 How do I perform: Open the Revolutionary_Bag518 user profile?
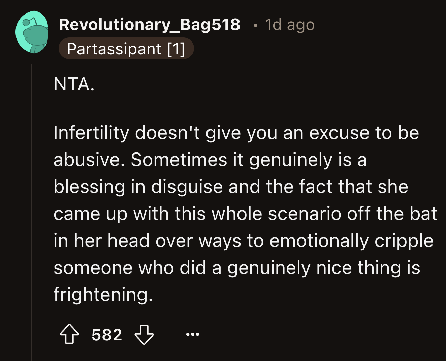point(150,24)
